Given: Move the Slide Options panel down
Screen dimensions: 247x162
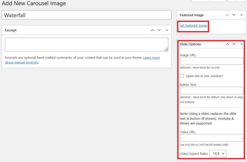Looking at the screenshot, I should [234, 44].
